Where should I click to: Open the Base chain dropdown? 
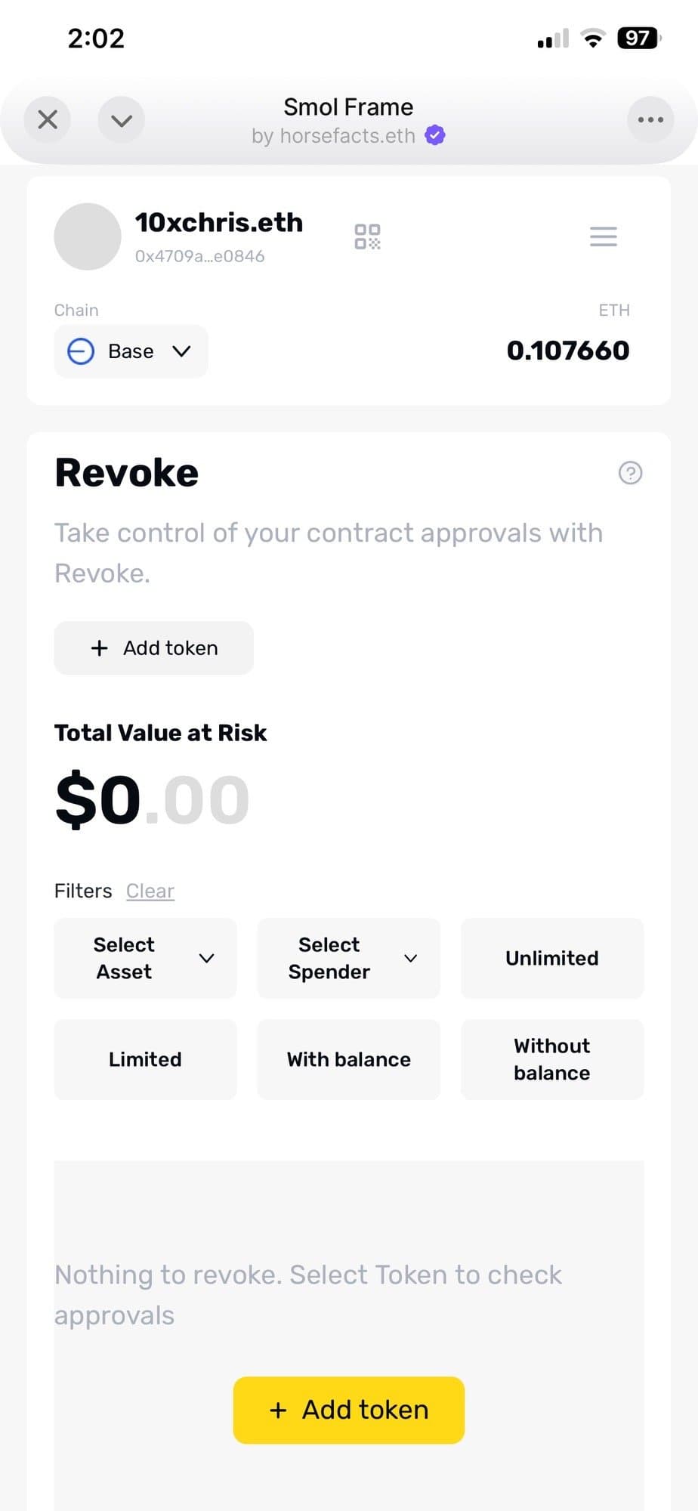pos(131,351)
